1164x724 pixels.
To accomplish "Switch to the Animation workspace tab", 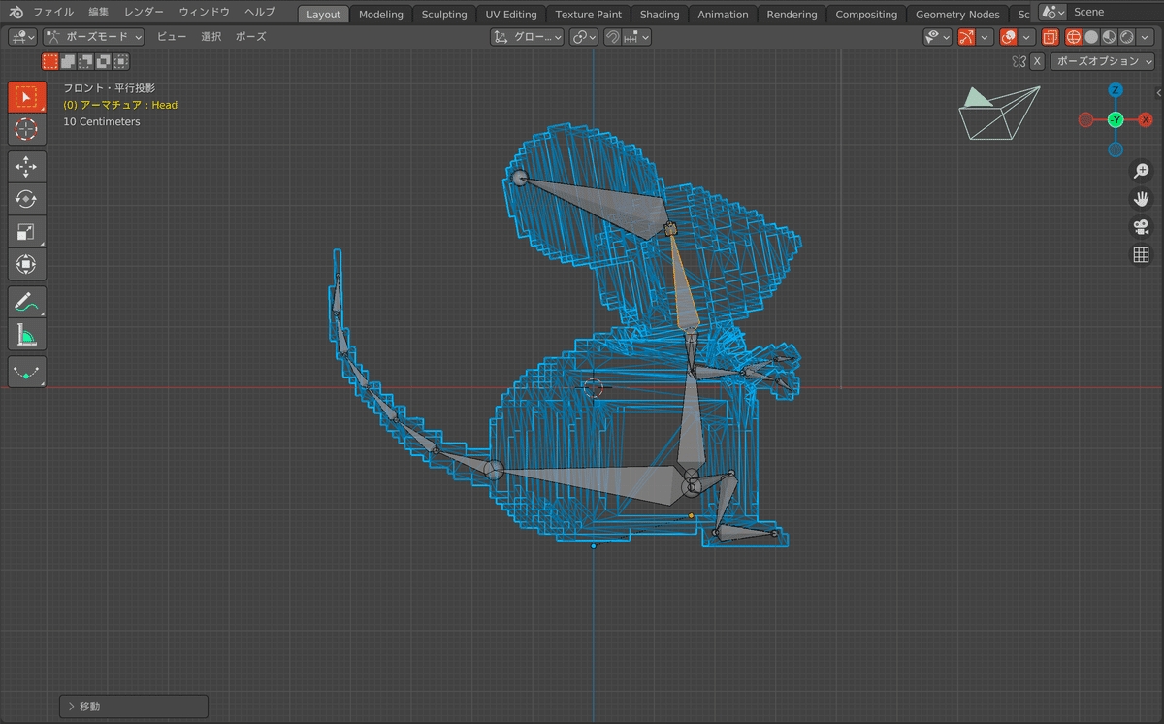I will coord(724,15).
